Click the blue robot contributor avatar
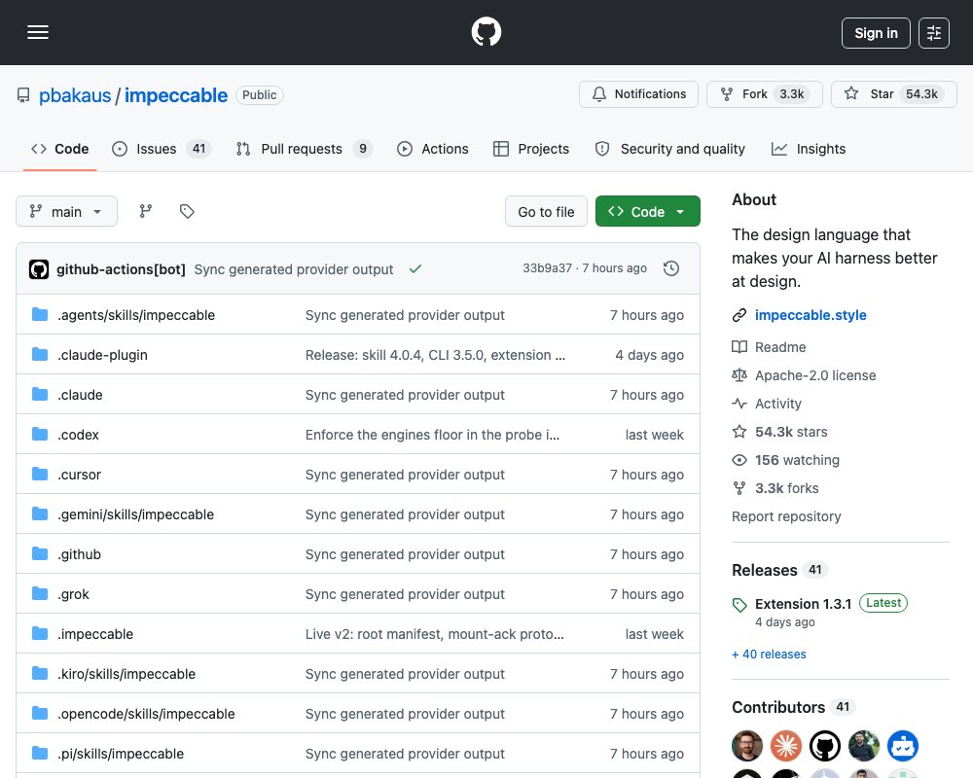Screen dimensions: 973x778 903,746
